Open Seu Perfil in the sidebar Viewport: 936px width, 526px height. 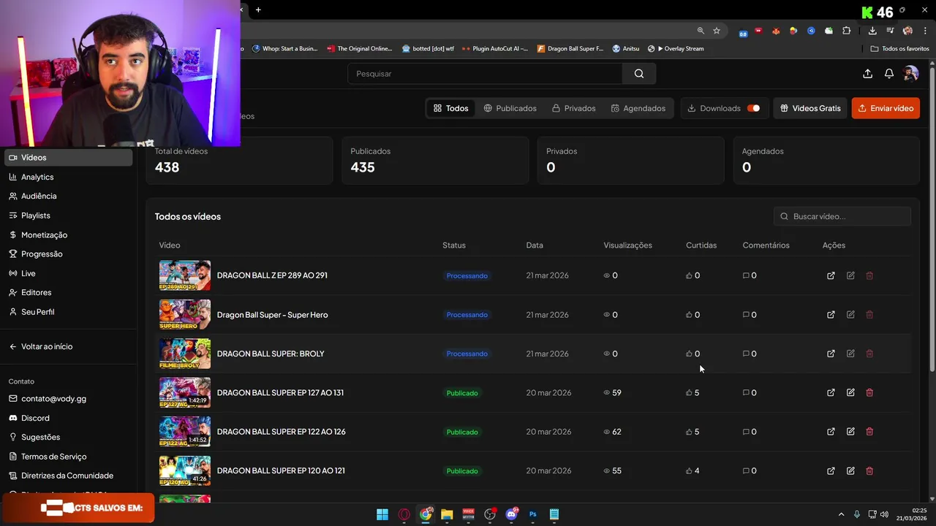click(69, 311)
